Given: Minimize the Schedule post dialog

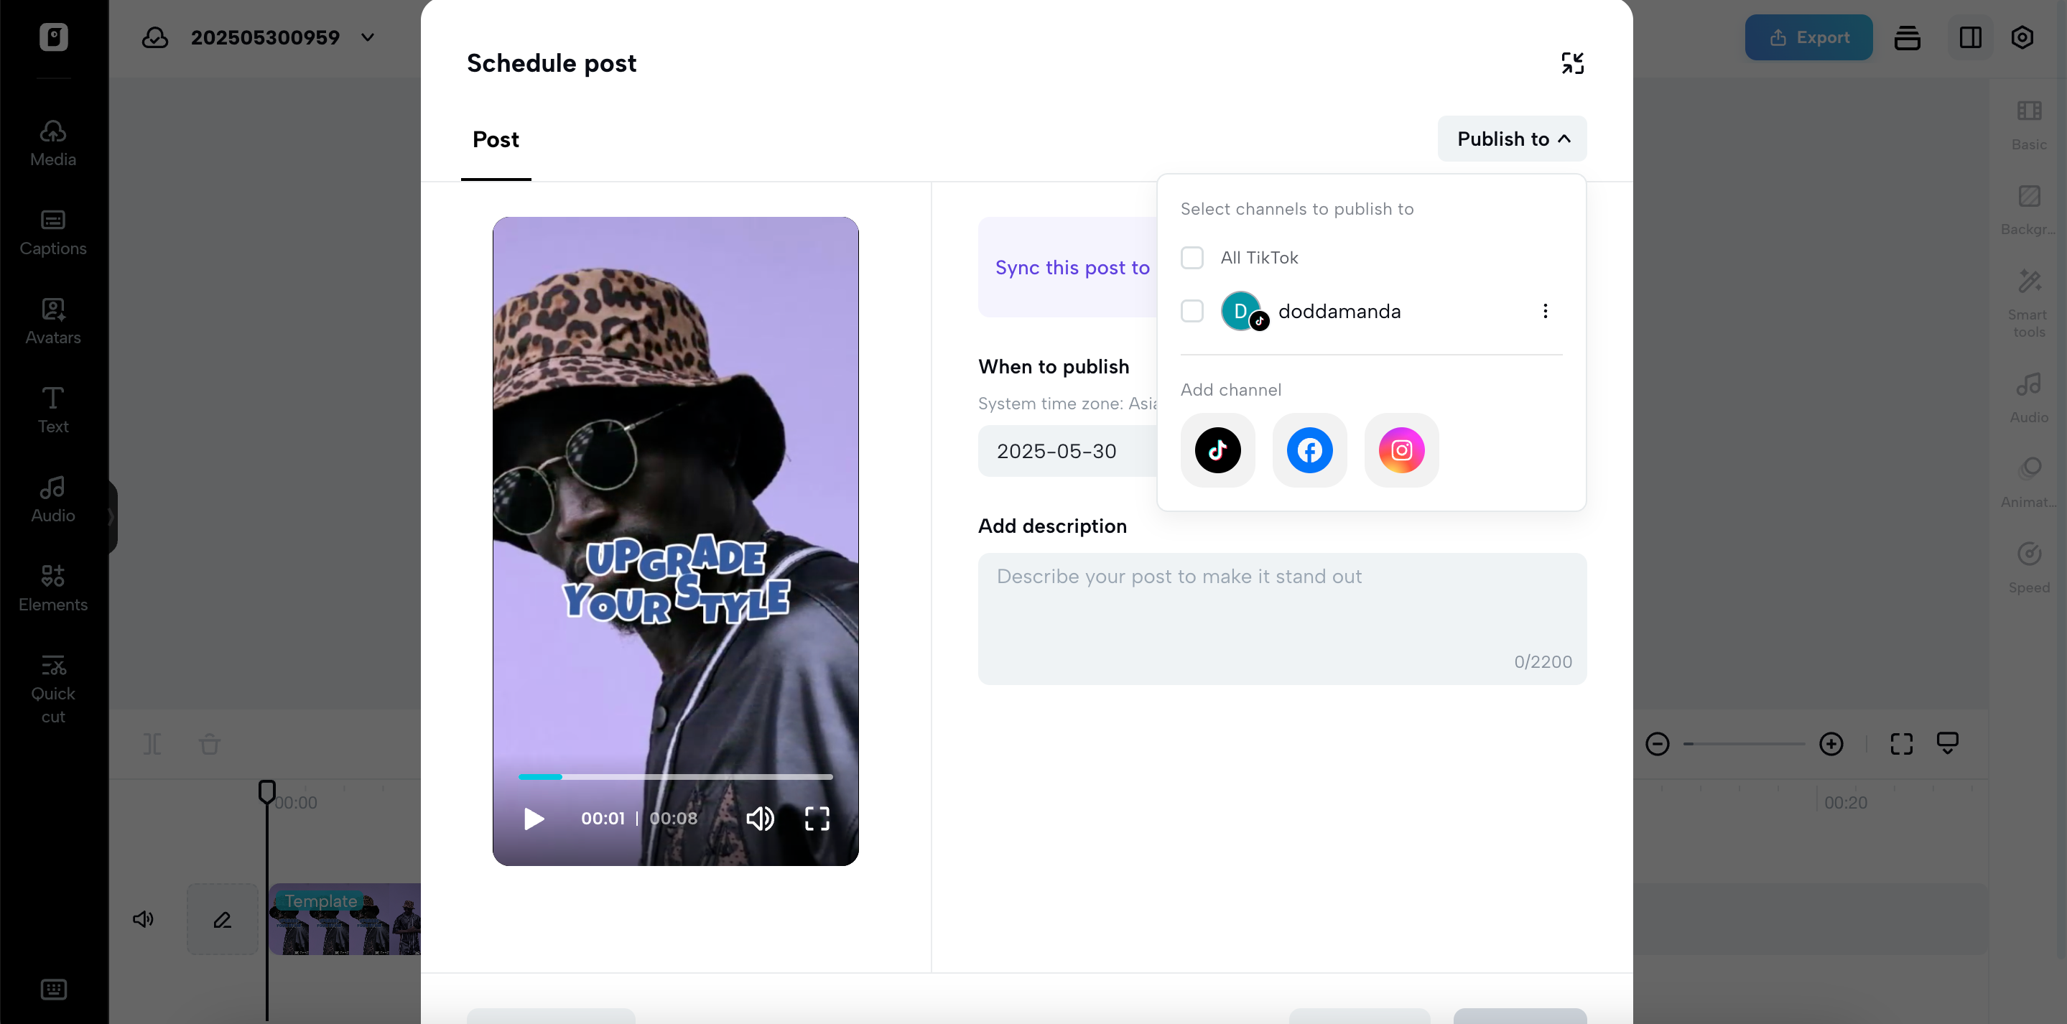Looking at the screenshot, I should 1572,63.
